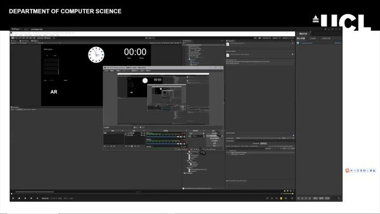The height and width of the screenshot is (214, 380).
Task: Open settings gear for first OBS mixer track
Action: pos(184,137)
